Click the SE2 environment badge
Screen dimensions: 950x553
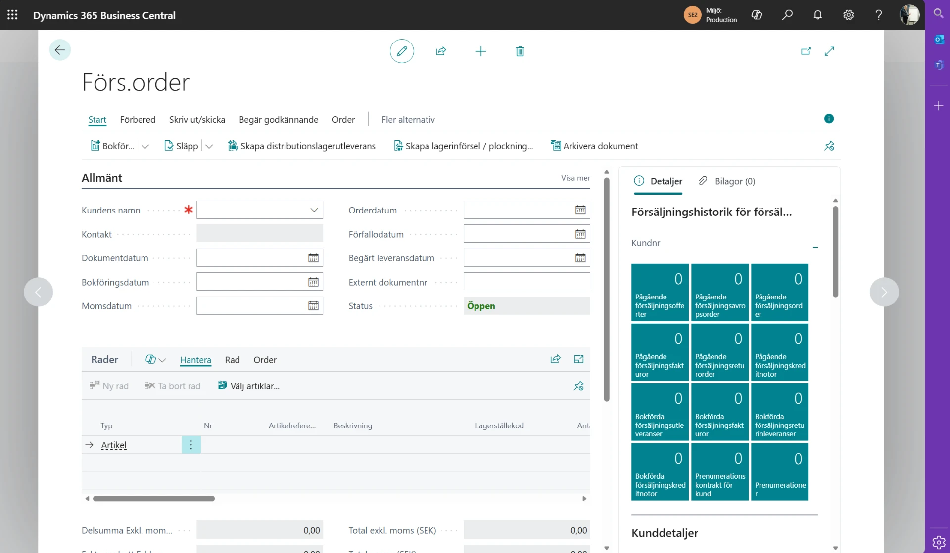coord(693,15)
